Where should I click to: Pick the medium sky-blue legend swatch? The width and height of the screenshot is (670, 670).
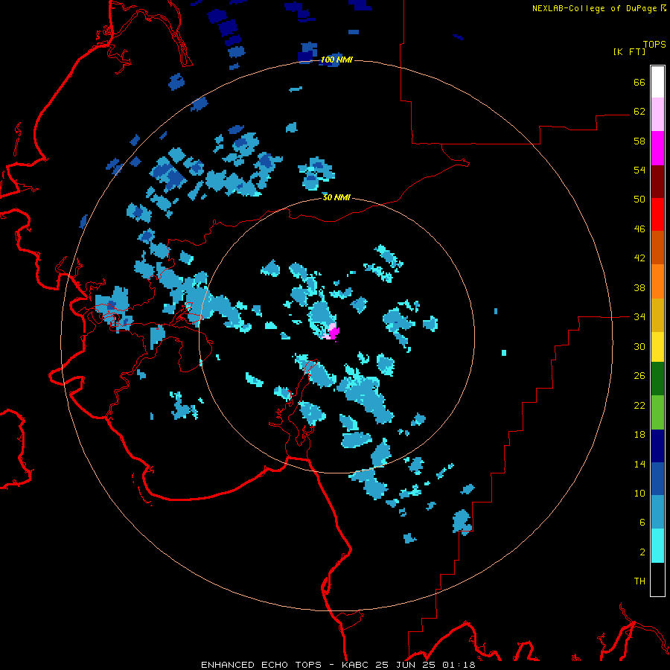click(x=657, y=512)
